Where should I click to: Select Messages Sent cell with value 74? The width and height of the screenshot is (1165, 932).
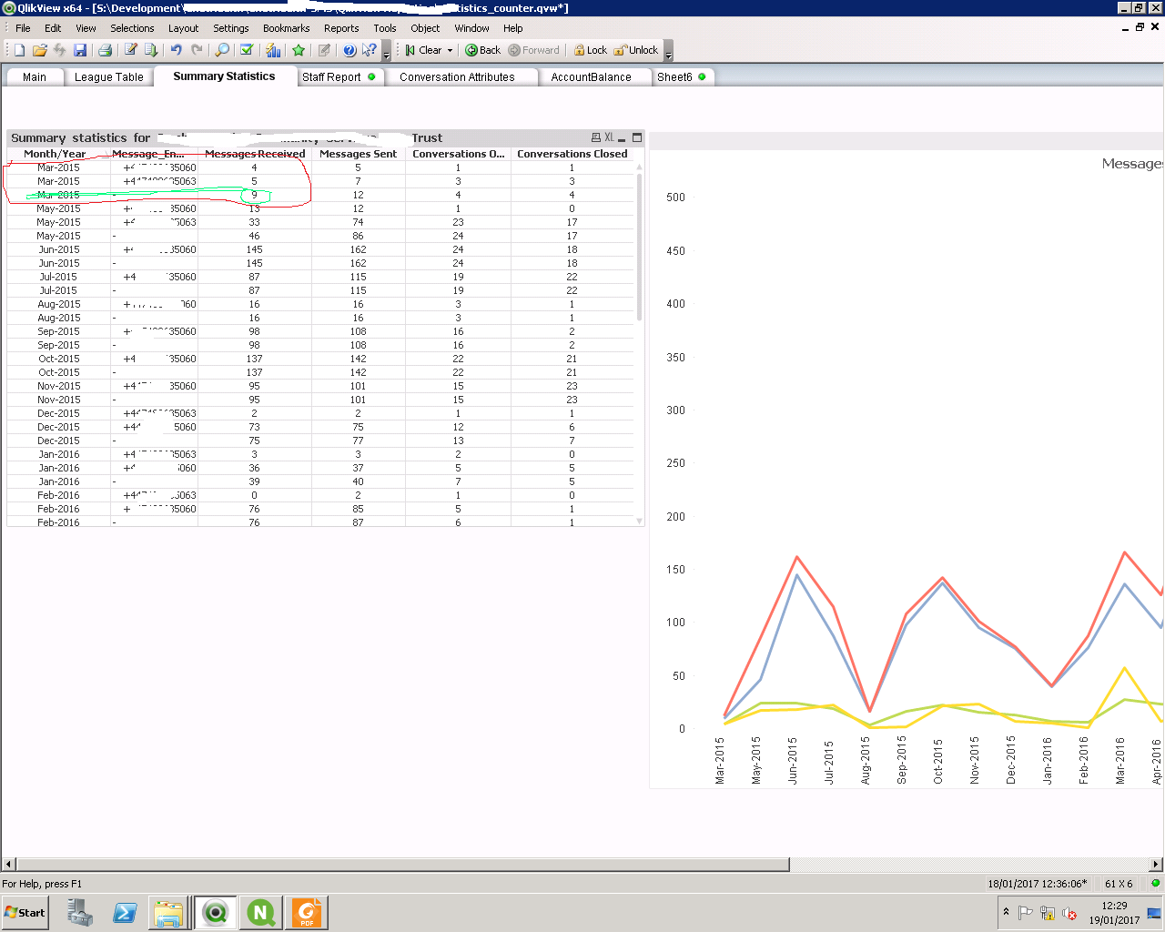[358, 222]
